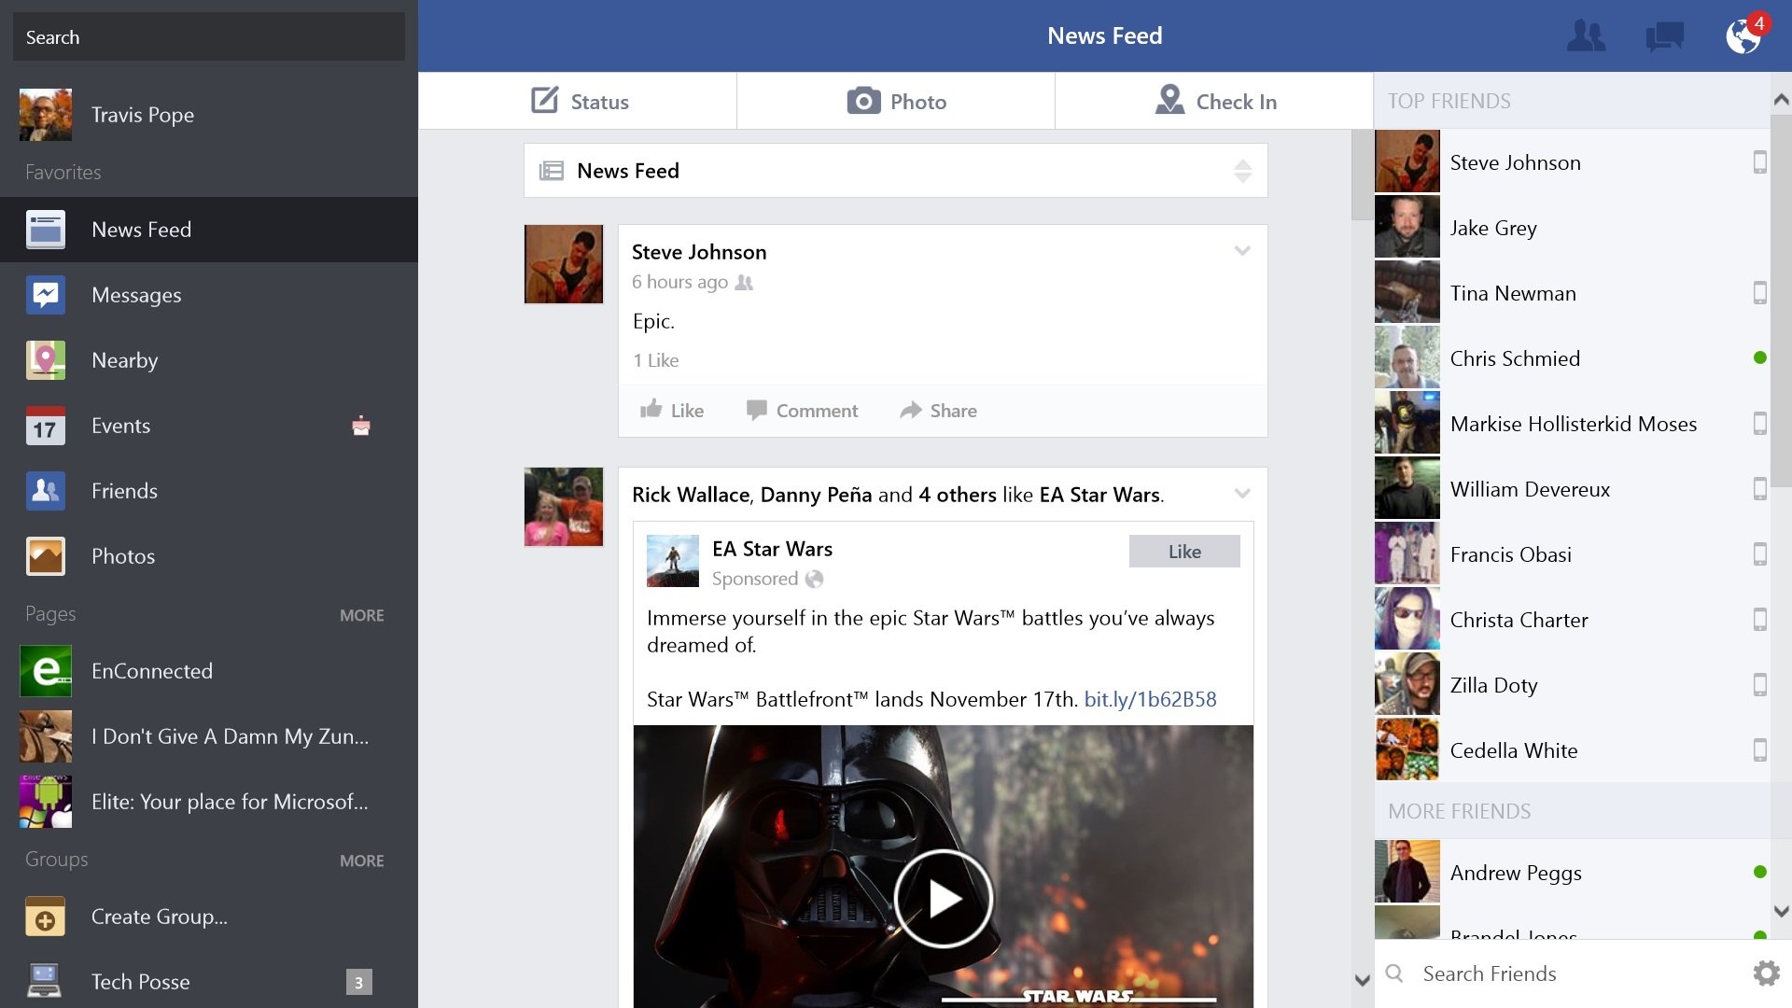Select the Photo composer tab

pyautogui.click(x=896, y=101)
